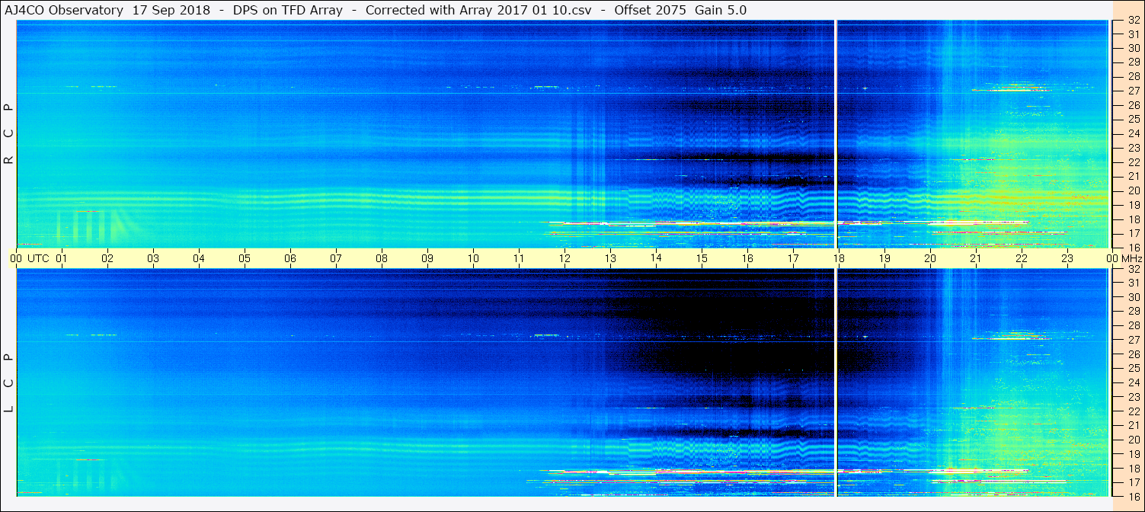This screenshot has width=1145, height=512.
Task: Click "Corrected with Array 2017 01 10.csv" text
Action: 478,10
